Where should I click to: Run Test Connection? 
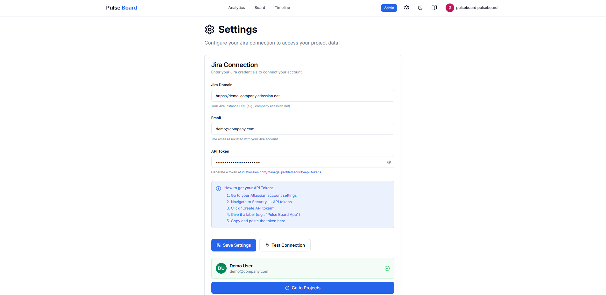(285, 245)
